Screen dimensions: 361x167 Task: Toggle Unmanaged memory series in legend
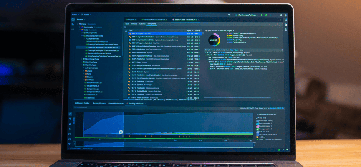tap(265, 121)
